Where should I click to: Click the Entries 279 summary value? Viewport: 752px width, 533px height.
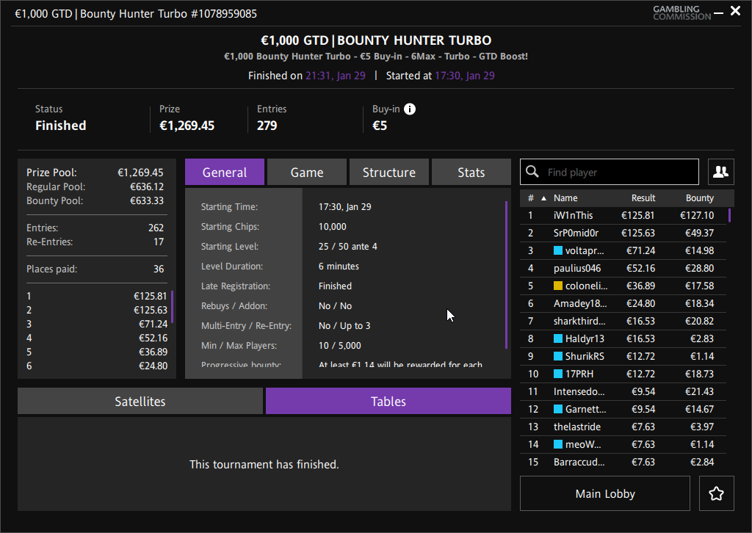pos(267,126)
